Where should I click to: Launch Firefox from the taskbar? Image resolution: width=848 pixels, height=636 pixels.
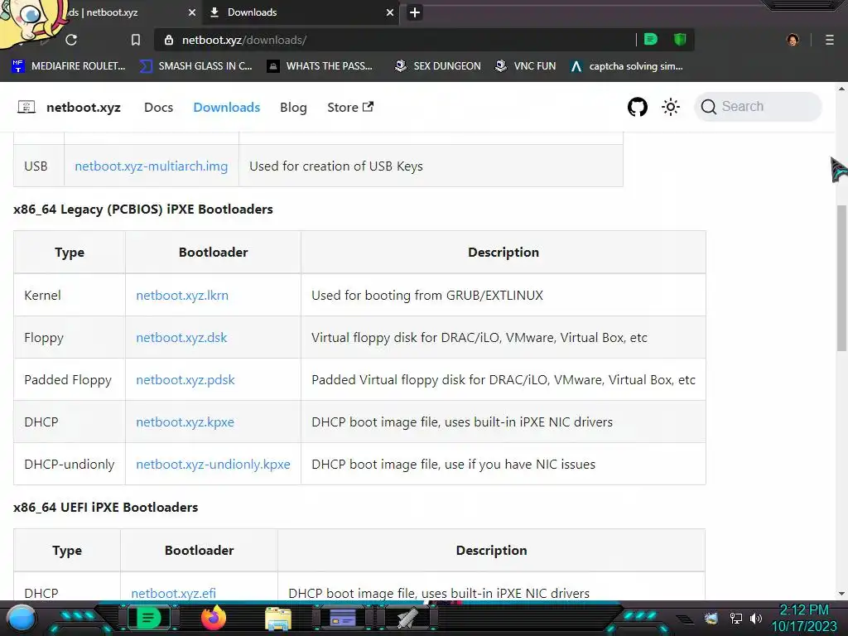point(214,618)
